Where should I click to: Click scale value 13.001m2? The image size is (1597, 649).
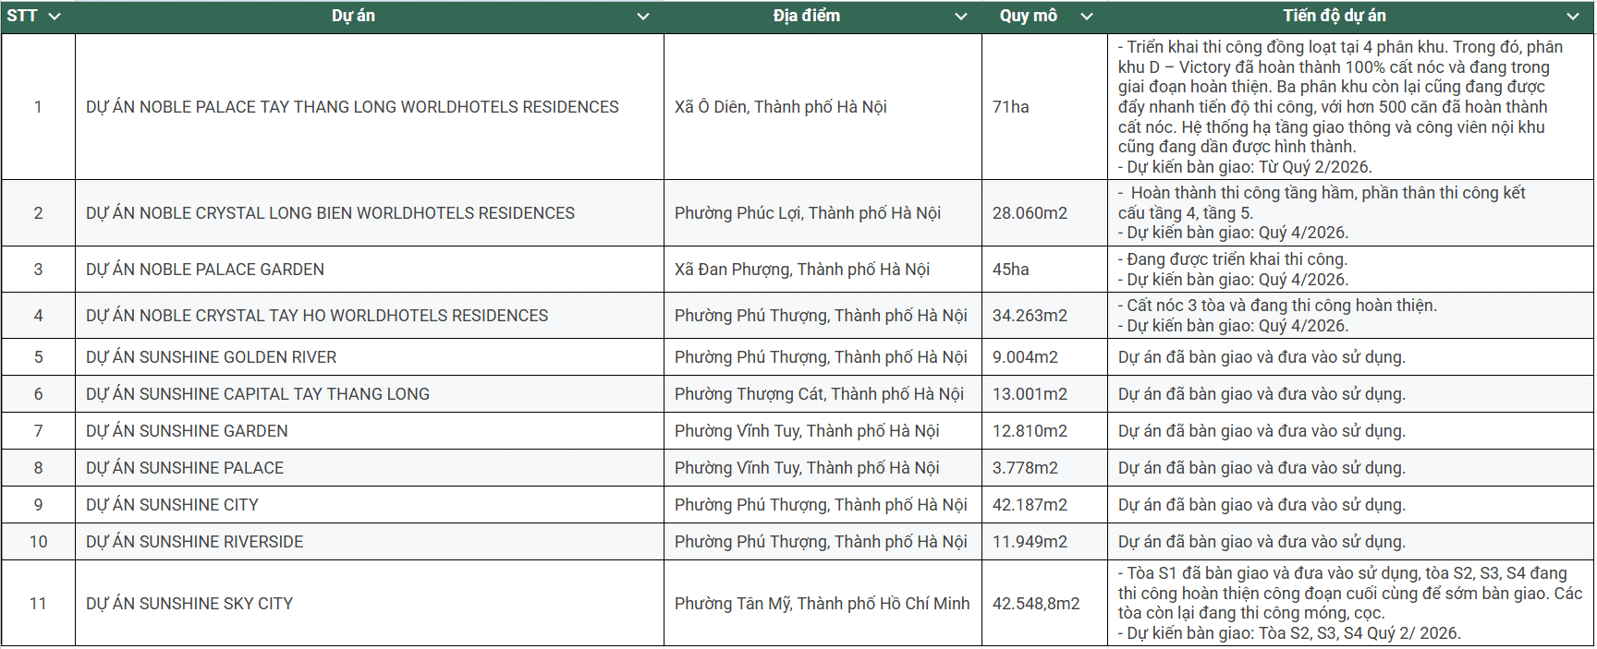1030,394
